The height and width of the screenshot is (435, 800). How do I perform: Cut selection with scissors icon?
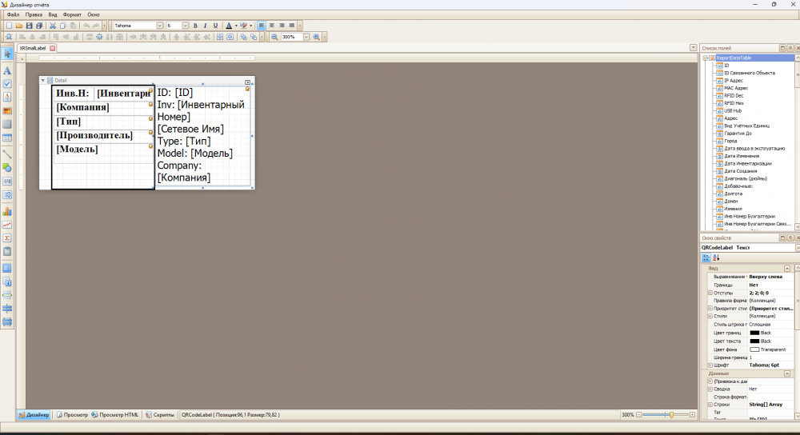[x=53, y=26]
